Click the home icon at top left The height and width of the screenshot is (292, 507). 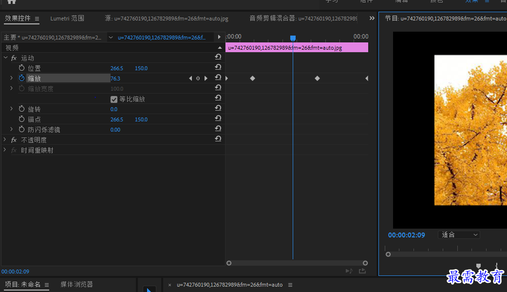(x=12, y=1)
